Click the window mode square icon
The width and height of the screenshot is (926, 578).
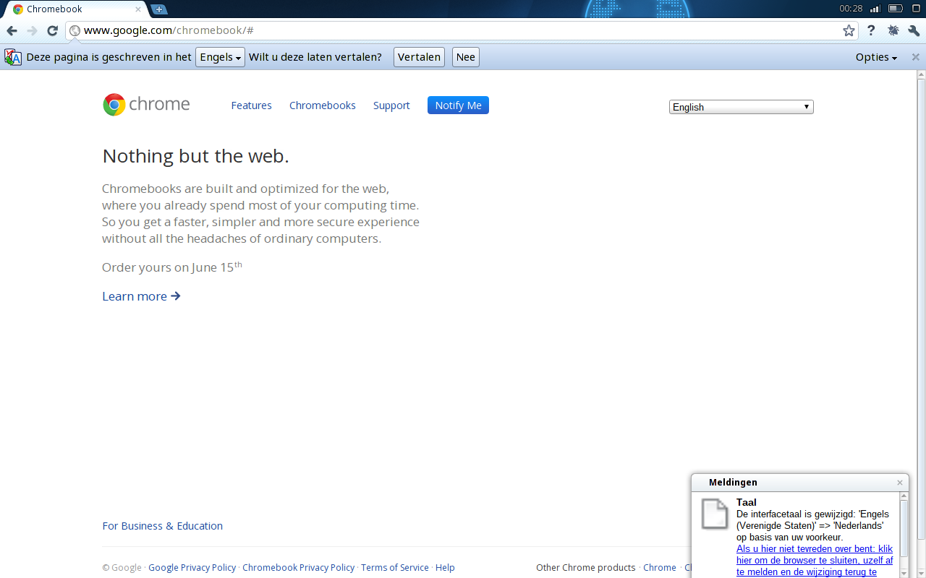(x=915, y=9)
